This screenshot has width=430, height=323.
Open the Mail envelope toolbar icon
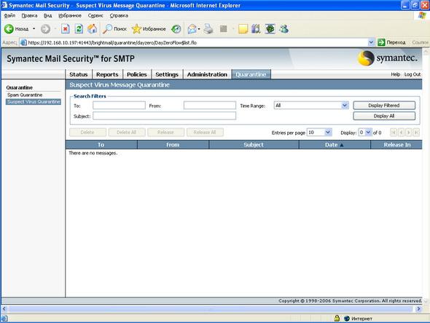click(192, 29)
